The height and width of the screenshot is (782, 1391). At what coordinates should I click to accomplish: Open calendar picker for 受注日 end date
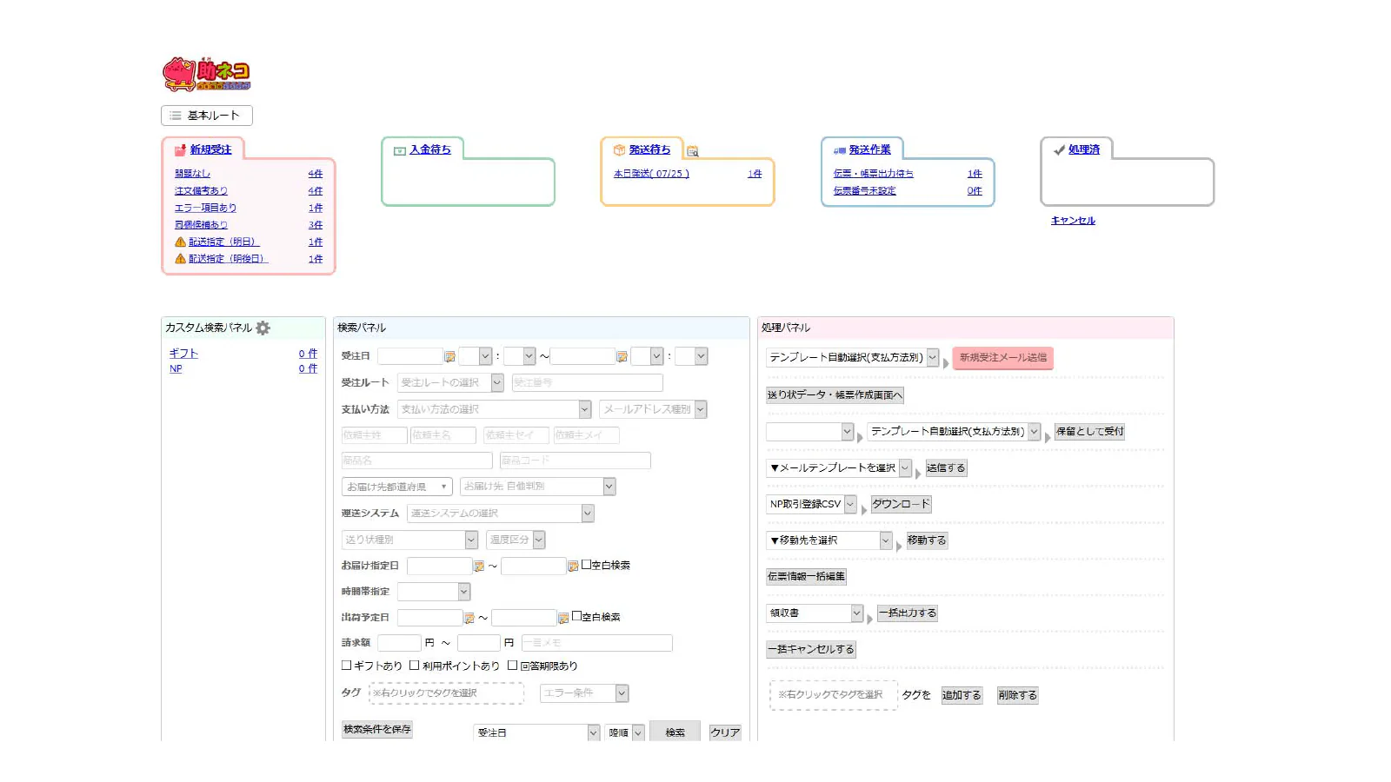point(622,356)
